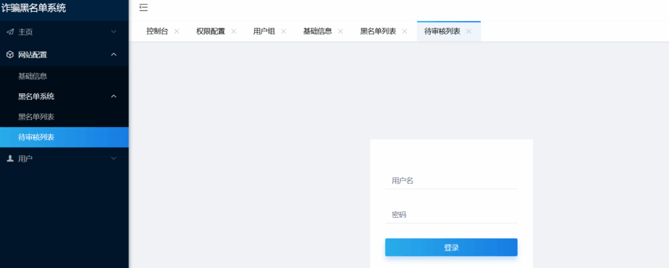Click the 主页 sidebar menu label
Screen dimensions: 669x268
(x=25, y=32)
